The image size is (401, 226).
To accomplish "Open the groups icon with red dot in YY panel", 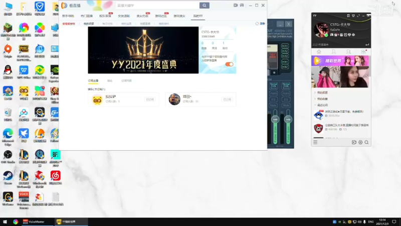I will point(363,52).
